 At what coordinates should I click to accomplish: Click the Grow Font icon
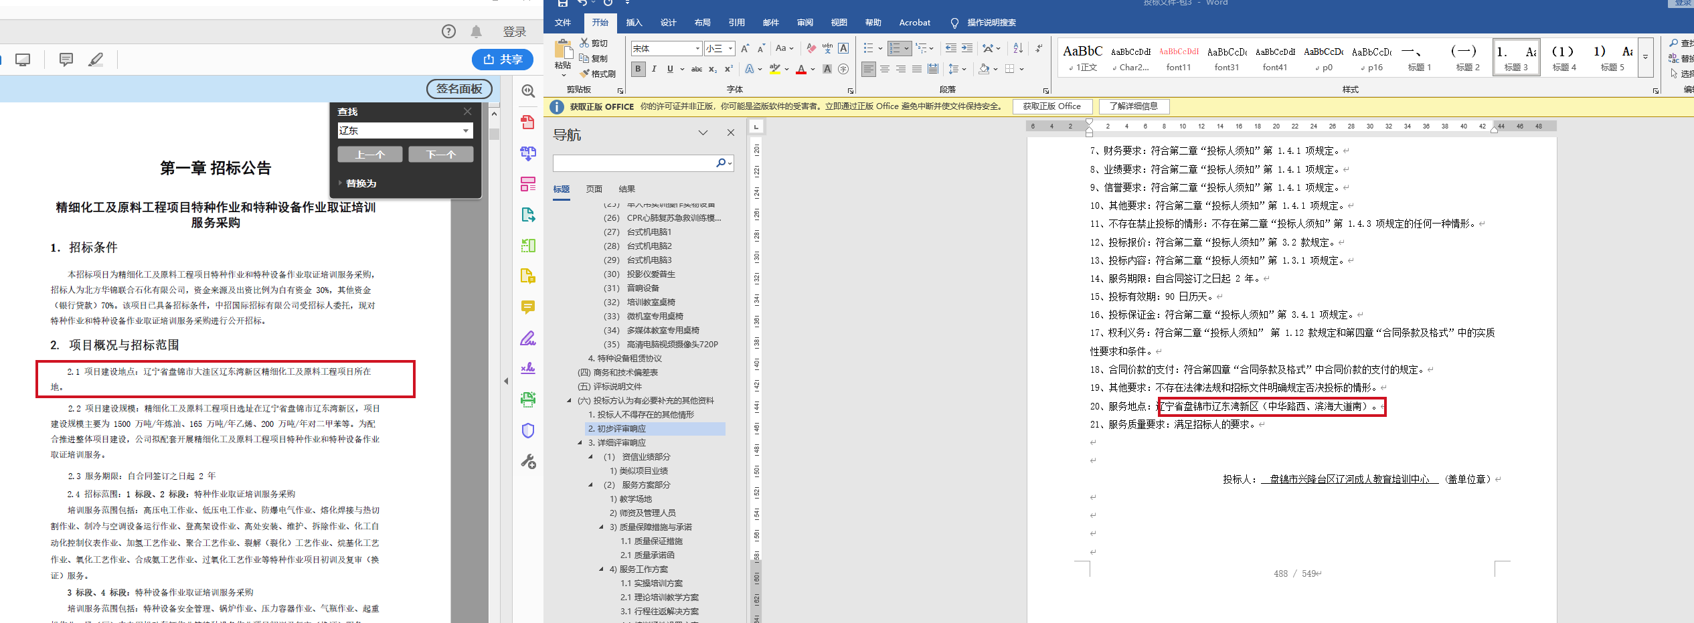click(x=745, y=48)
